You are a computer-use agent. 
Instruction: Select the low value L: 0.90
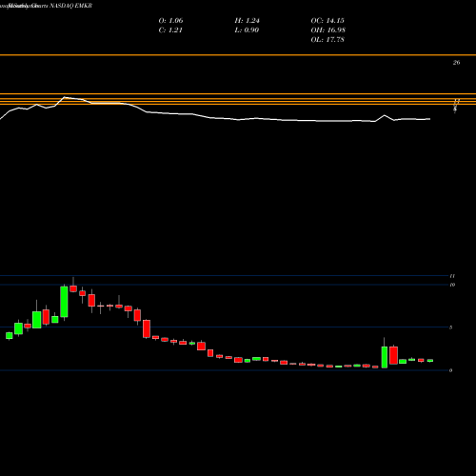pyautogui.click(x=247, y=30)
